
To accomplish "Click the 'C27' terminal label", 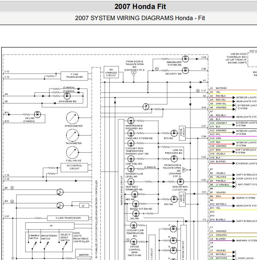I will pyautogui.click(x=204, y=126).
